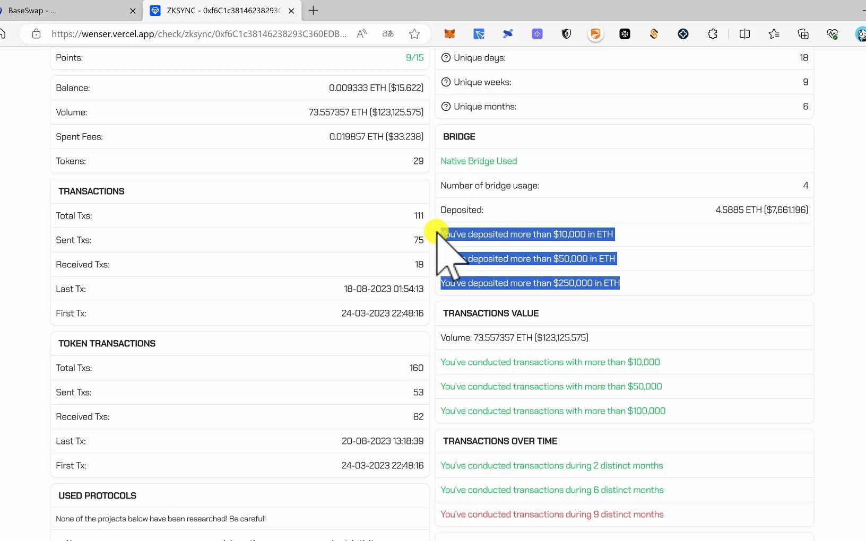Click the blue paper-plane extension icon
The height and width of the screenshot is (541, 866).
tap(479, 34)
